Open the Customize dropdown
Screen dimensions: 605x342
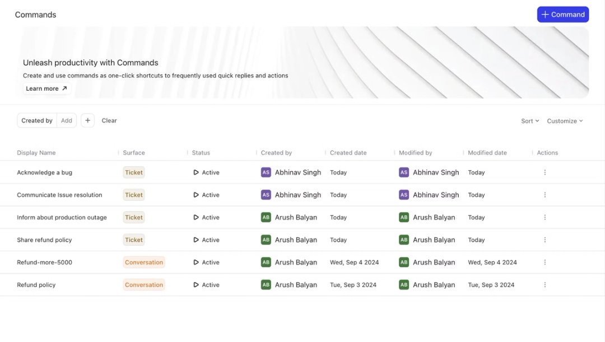pos(565,121)
